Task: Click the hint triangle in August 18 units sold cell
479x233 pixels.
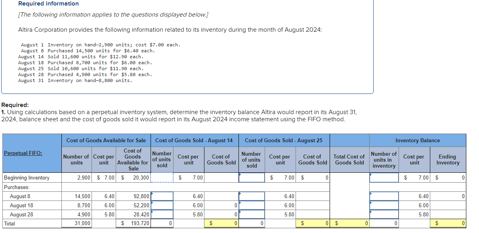Action: pos(153,202)
